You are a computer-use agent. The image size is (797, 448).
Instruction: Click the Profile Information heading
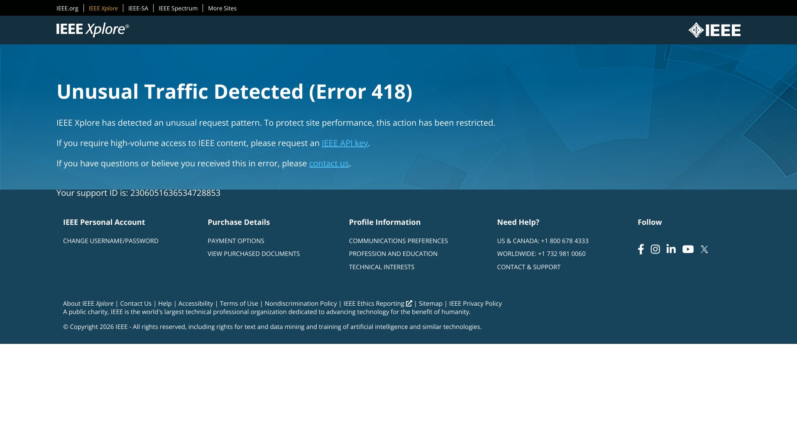point(385,222)
